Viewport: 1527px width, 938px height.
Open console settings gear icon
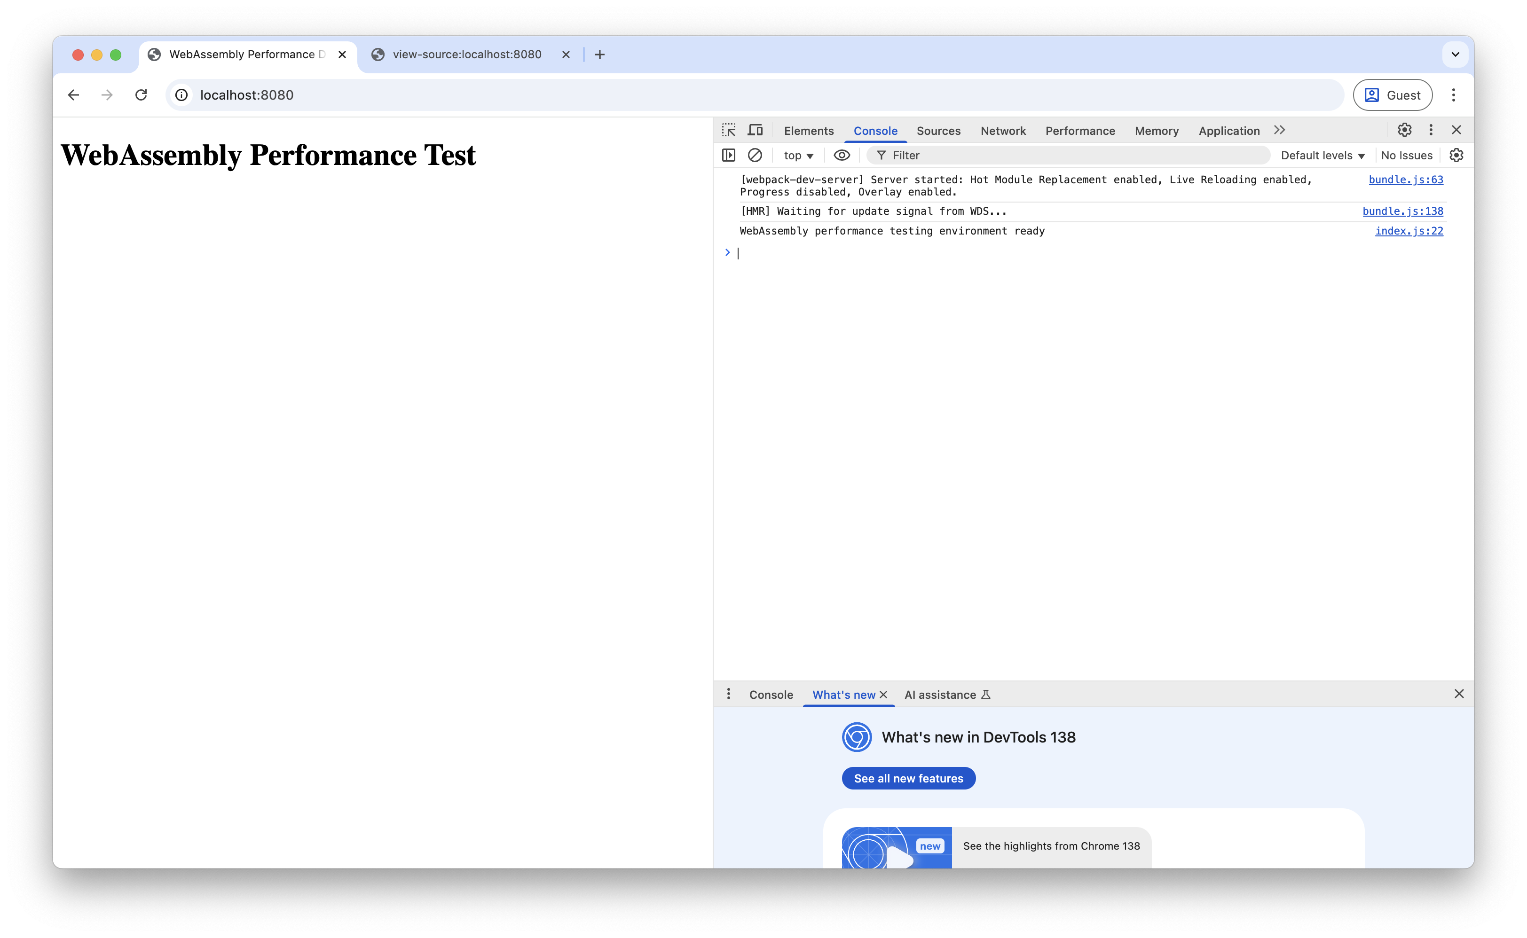point(1456,155)
